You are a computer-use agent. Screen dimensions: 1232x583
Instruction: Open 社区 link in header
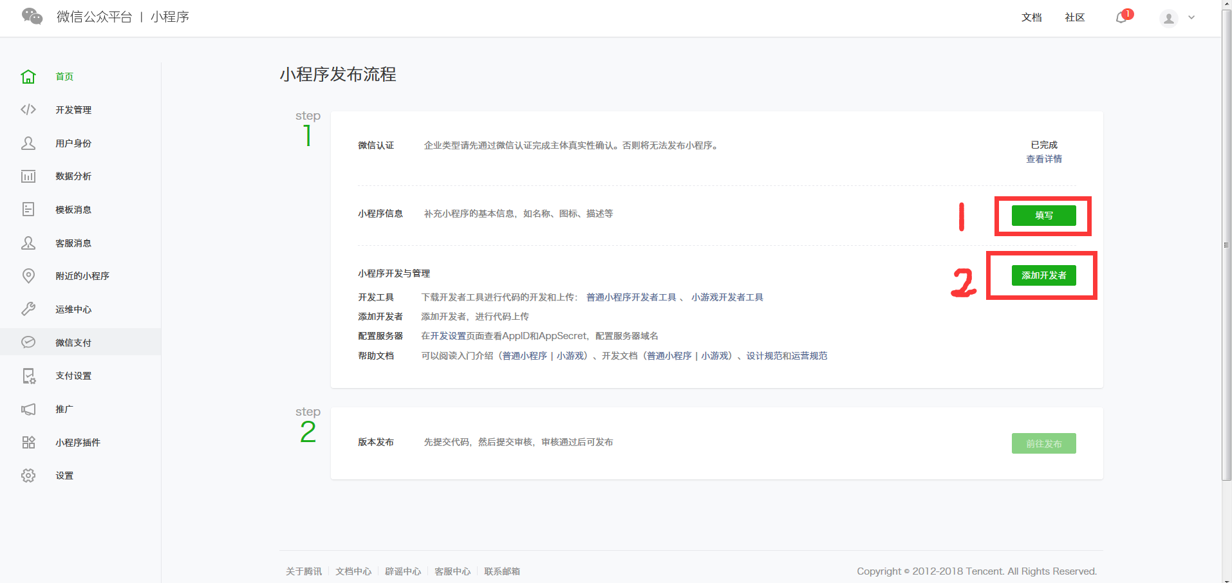click(1075, 17)
